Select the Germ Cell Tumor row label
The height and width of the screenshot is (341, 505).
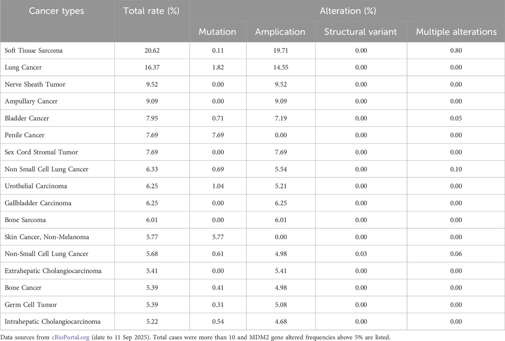pyautogui.click(x=31, y=304)
